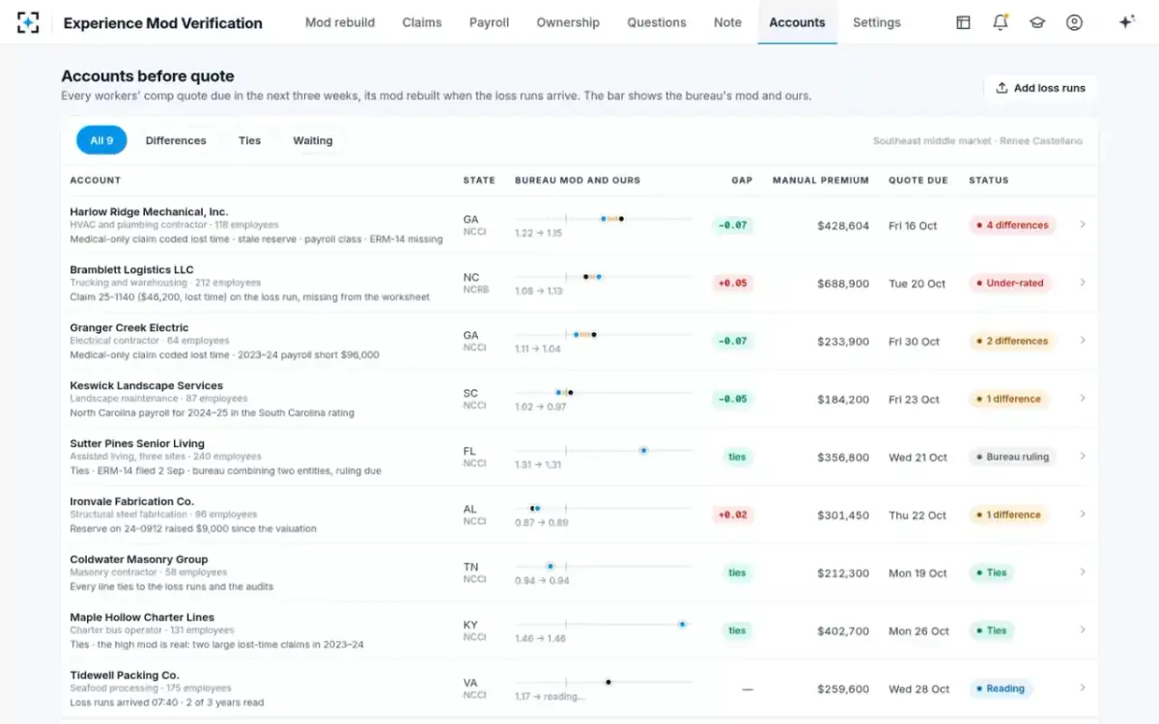This screenshot has width=1159, height=724.
Task: Click the Manual Premium column header
Action: coord(821,180)
